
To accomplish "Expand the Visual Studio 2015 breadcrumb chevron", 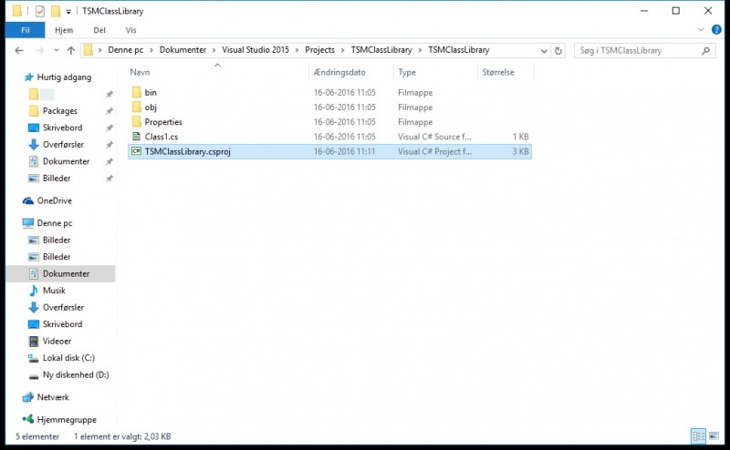I will (x=297, y=50).
